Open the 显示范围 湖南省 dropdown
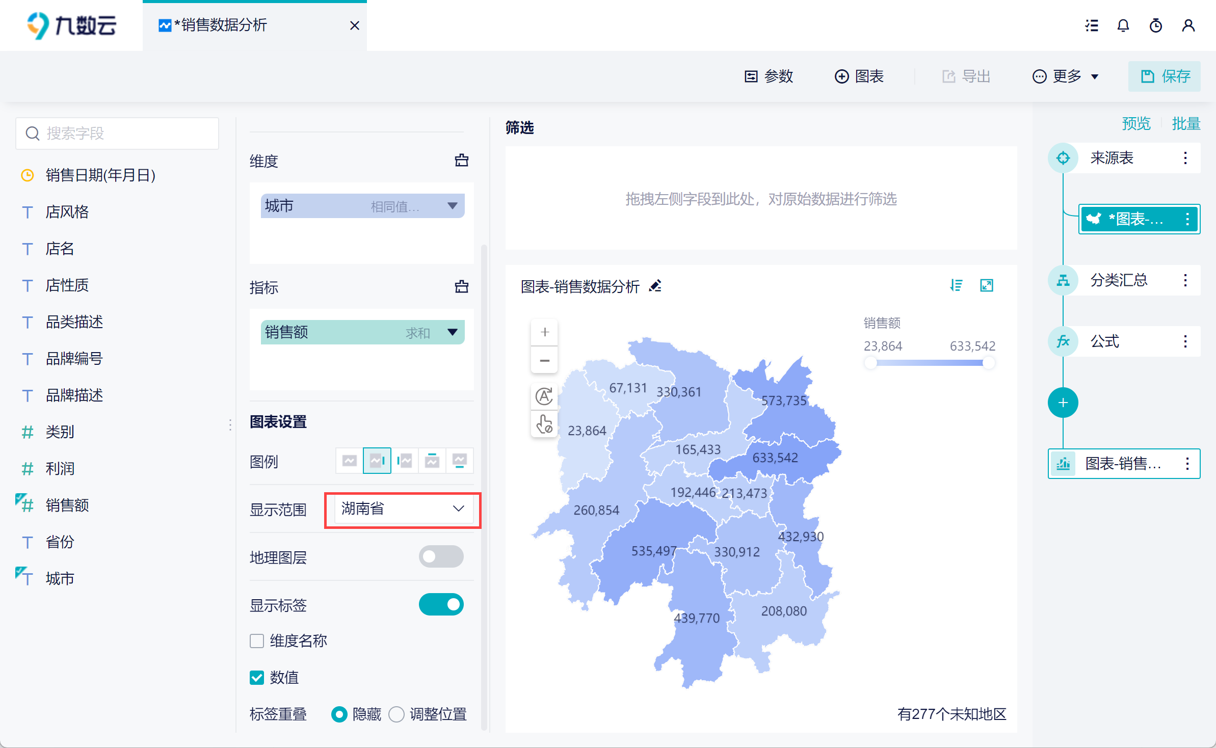 [402, 509]
